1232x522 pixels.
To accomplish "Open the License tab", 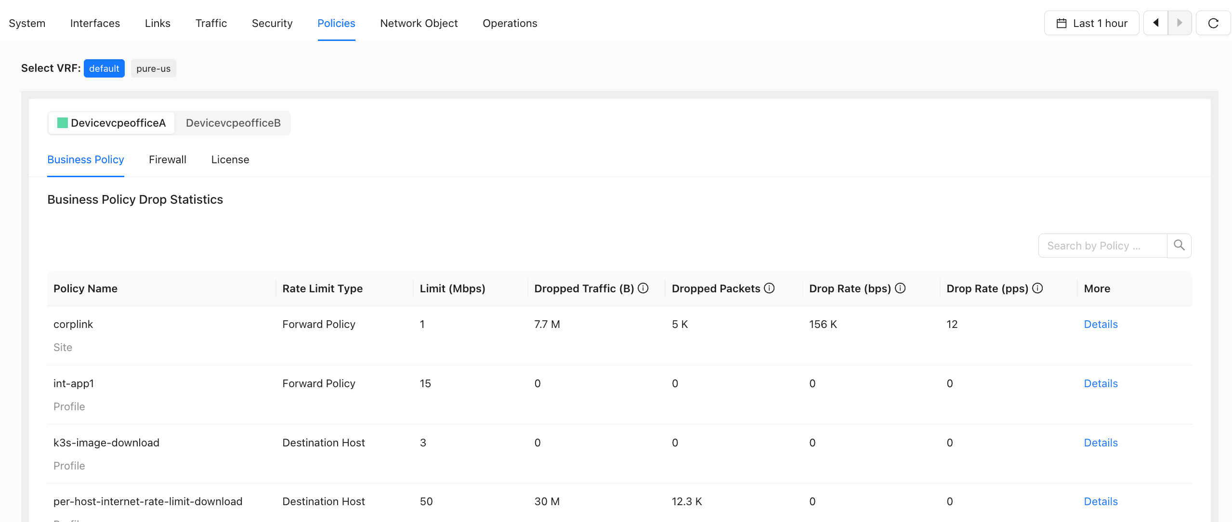I will 230,159.
